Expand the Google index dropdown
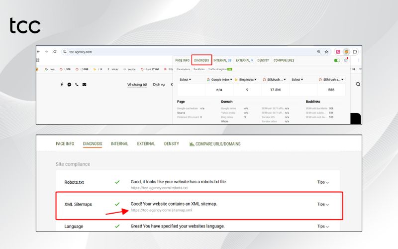The width and height of the screenshot is (398, 249). (219, 80)
